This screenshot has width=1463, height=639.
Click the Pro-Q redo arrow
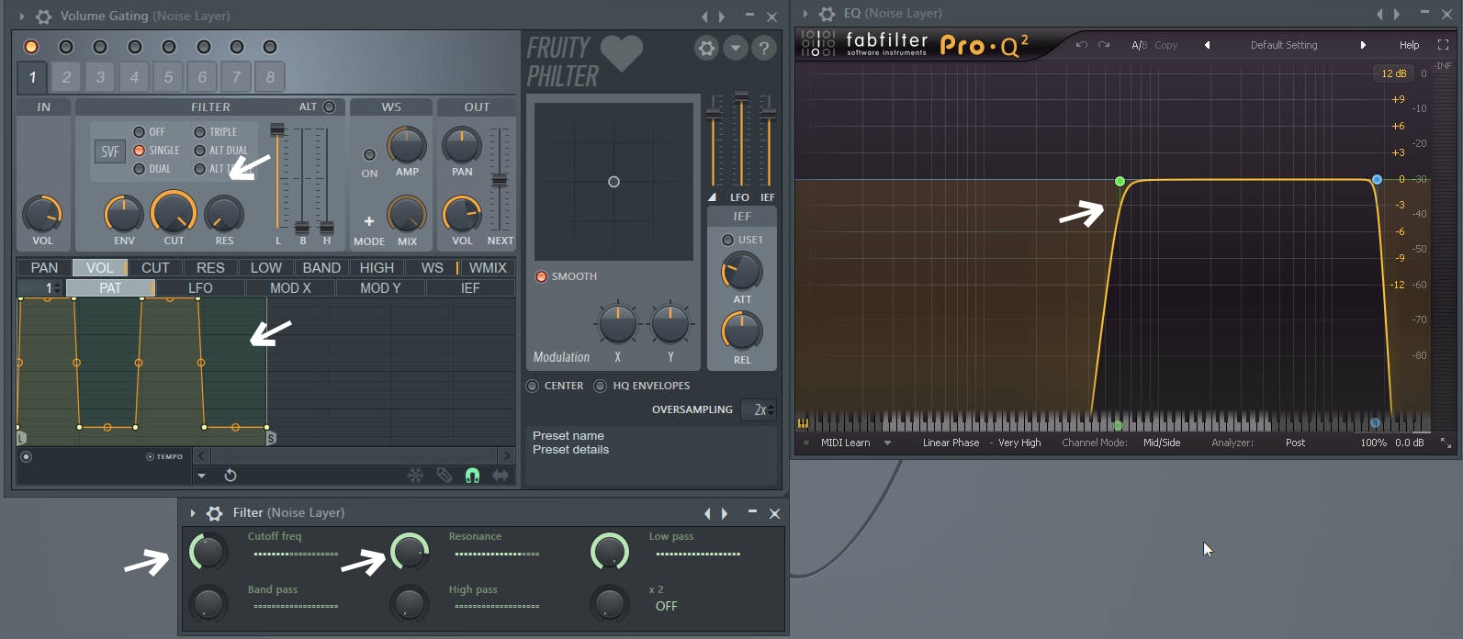tap(1104, 45)
